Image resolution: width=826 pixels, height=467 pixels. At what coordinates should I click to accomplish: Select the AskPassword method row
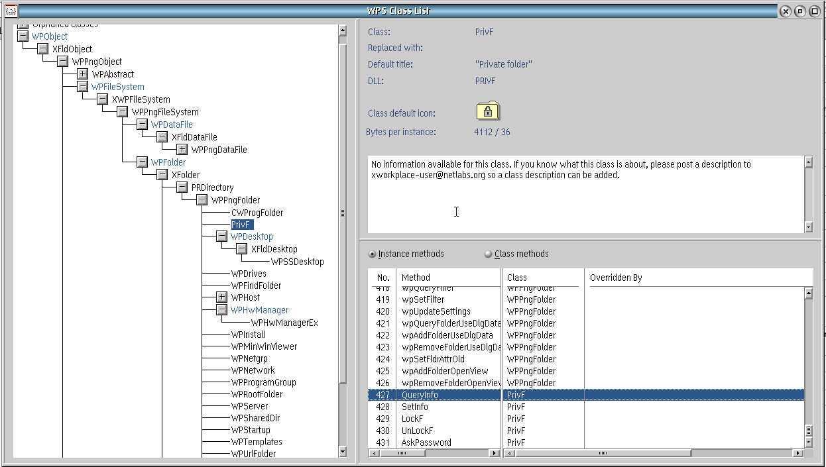(x=586, y=442)
